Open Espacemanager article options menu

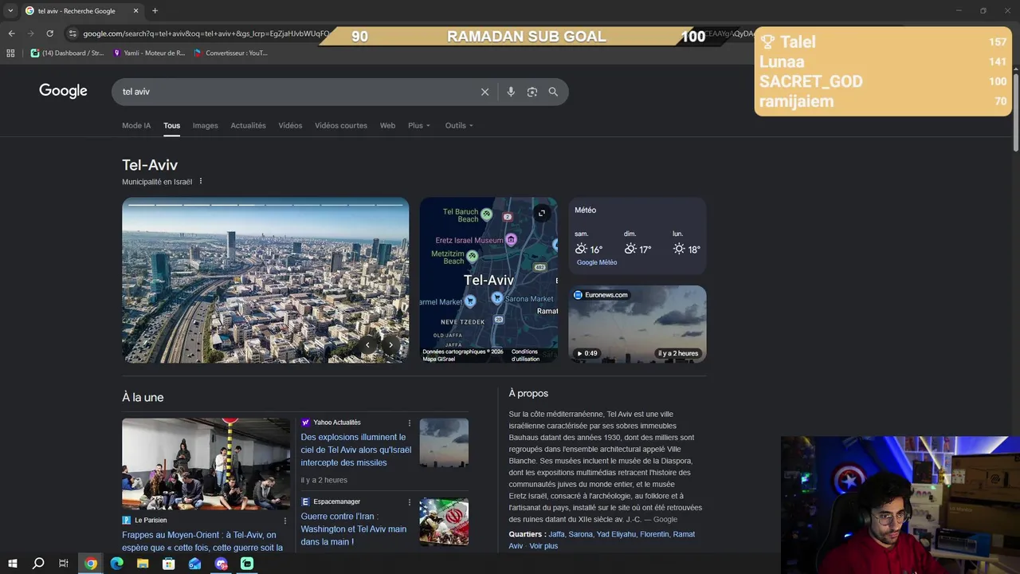[410, 501]
